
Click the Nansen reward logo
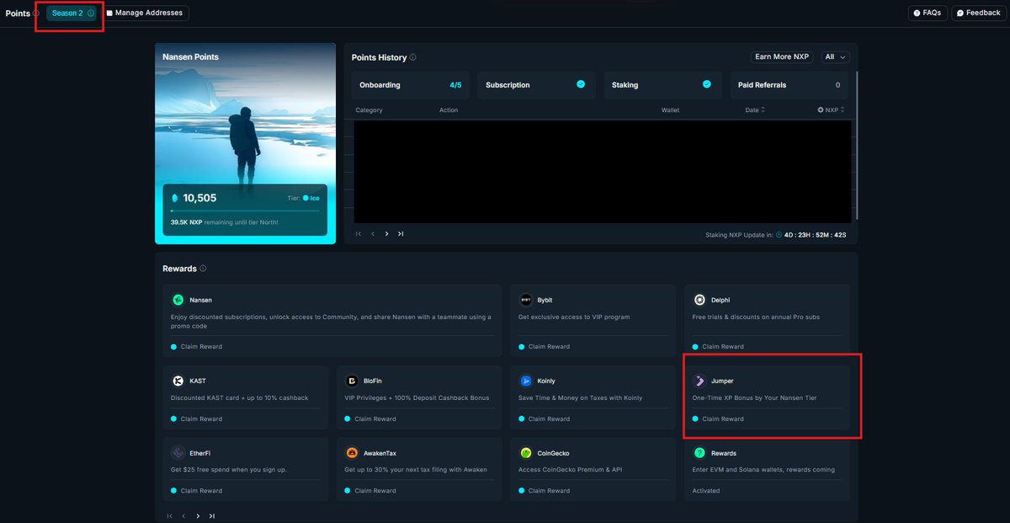pyautogui.click(x=178, y=300)
